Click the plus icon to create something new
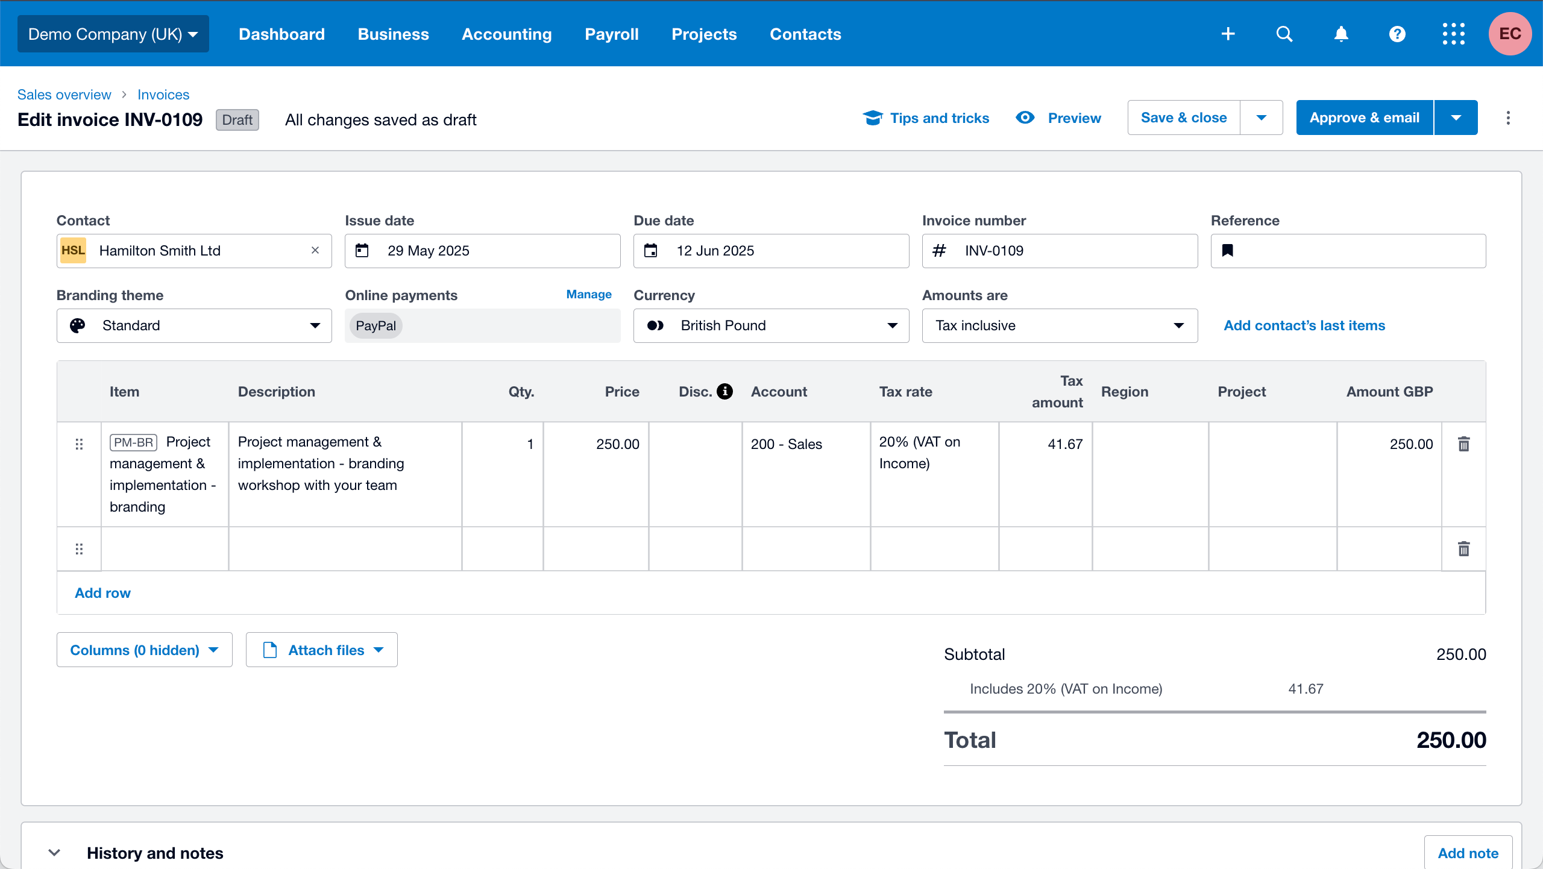Screen dimensions: 1543x869 (1228, 34)
